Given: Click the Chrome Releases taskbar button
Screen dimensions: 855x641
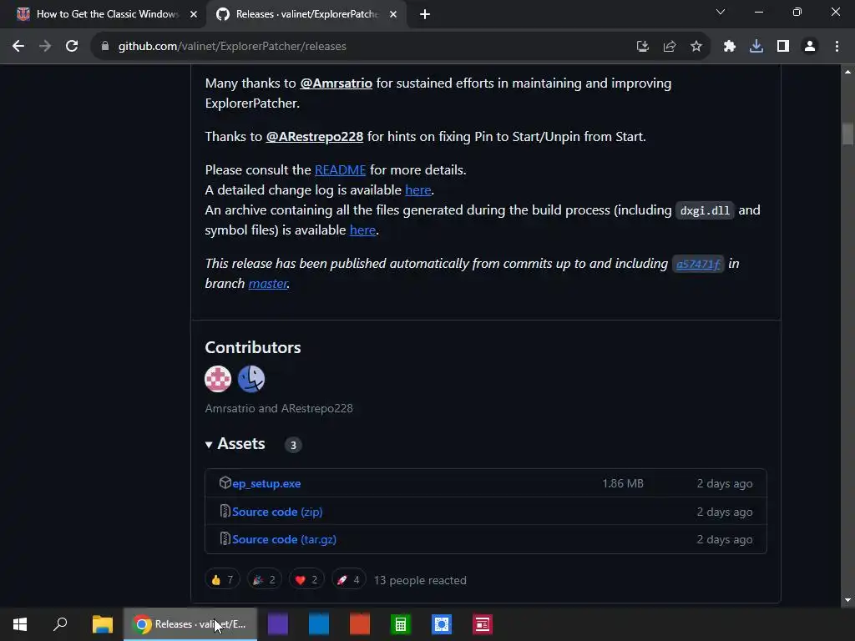Looking at the screenshot, I should coord(190,624).
